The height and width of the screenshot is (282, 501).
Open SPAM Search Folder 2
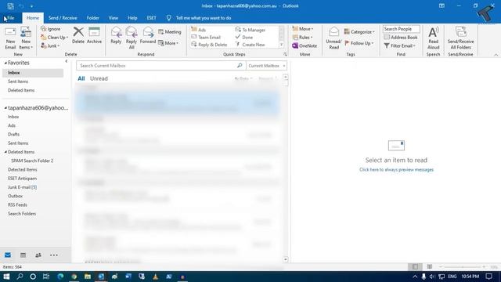point(32,161)
